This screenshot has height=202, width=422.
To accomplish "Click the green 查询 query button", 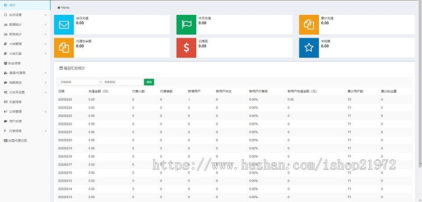I will [x=149, y=82].
